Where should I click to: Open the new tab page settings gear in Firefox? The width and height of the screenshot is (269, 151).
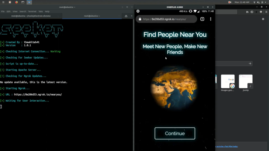point(263,19)
